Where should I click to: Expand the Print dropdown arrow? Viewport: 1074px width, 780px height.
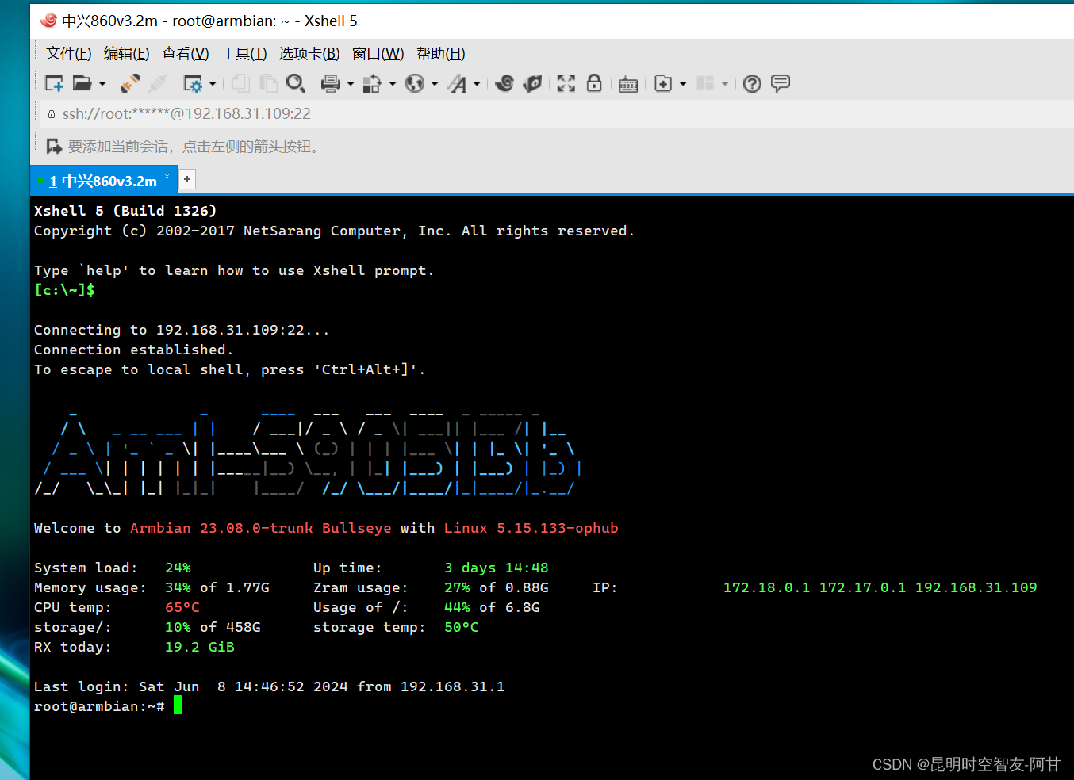pos(351,84)
